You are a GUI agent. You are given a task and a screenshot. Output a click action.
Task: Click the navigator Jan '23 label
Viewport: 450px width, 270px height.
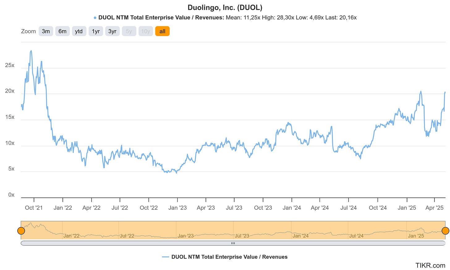click(x=186, y=236)
